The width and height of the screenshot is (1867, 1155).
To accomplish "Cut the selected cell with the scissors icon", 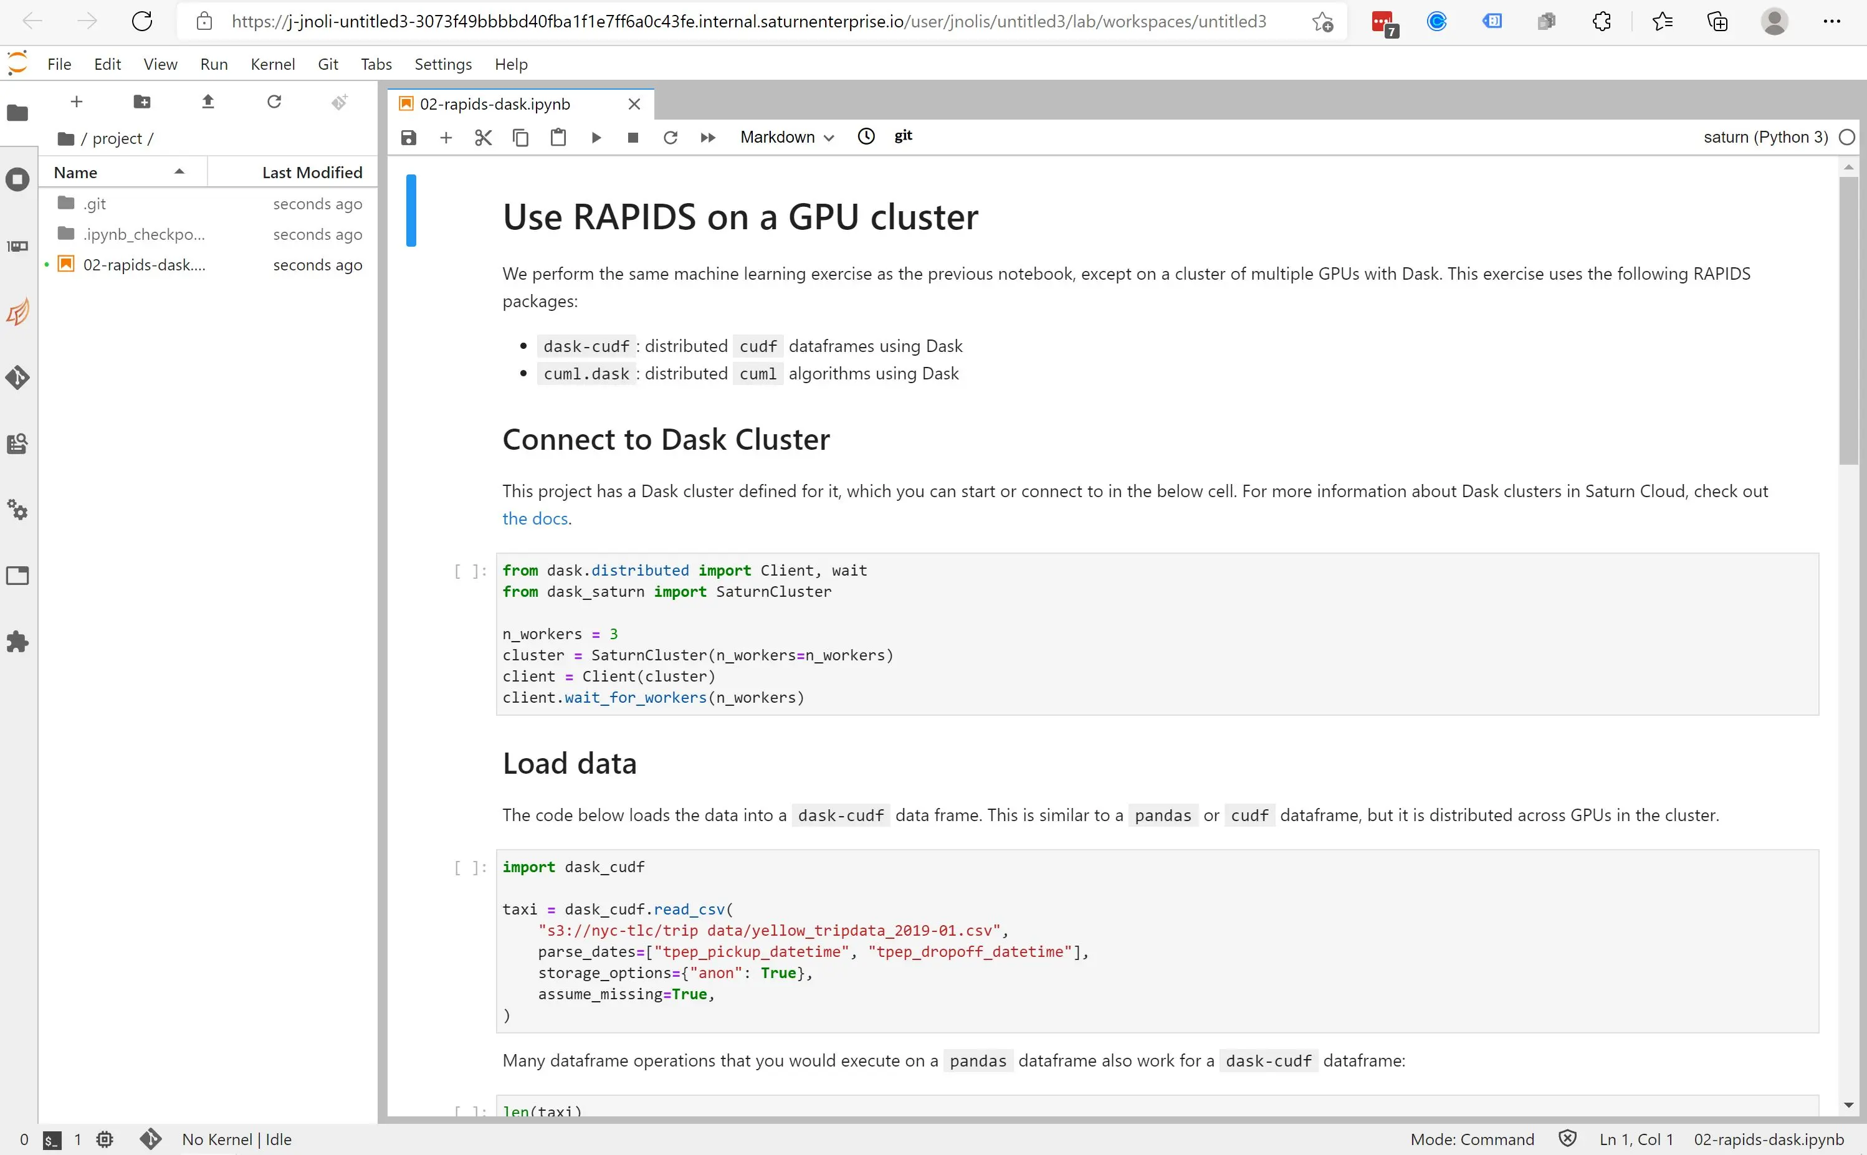I will (x=483, y=138).
